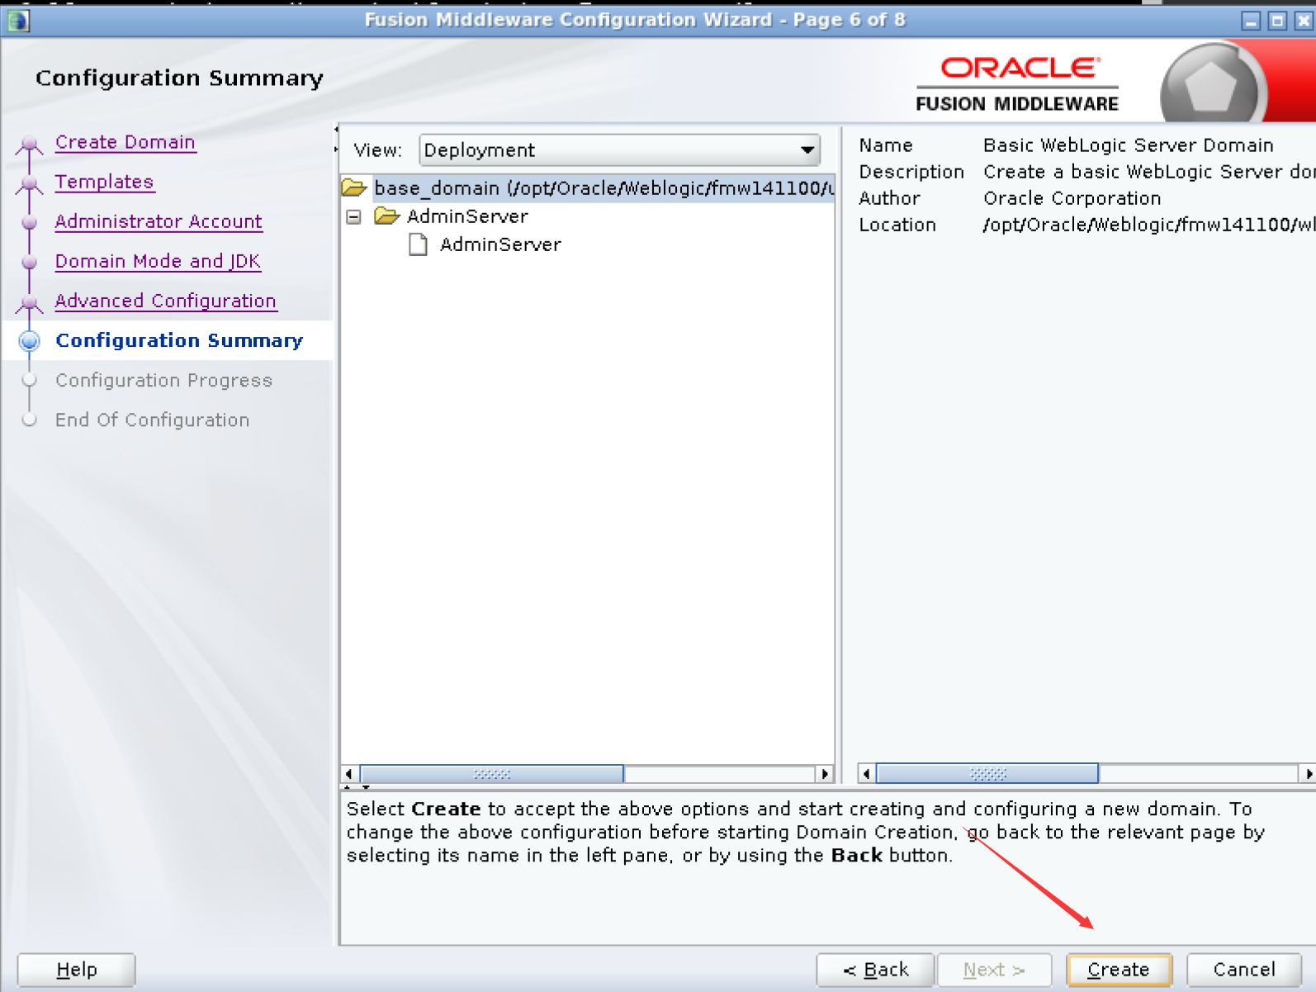The width and height of the screenshot is (1316, 992).
Task: Click the End Of Configuration step label
Action: tap(152, 420)
